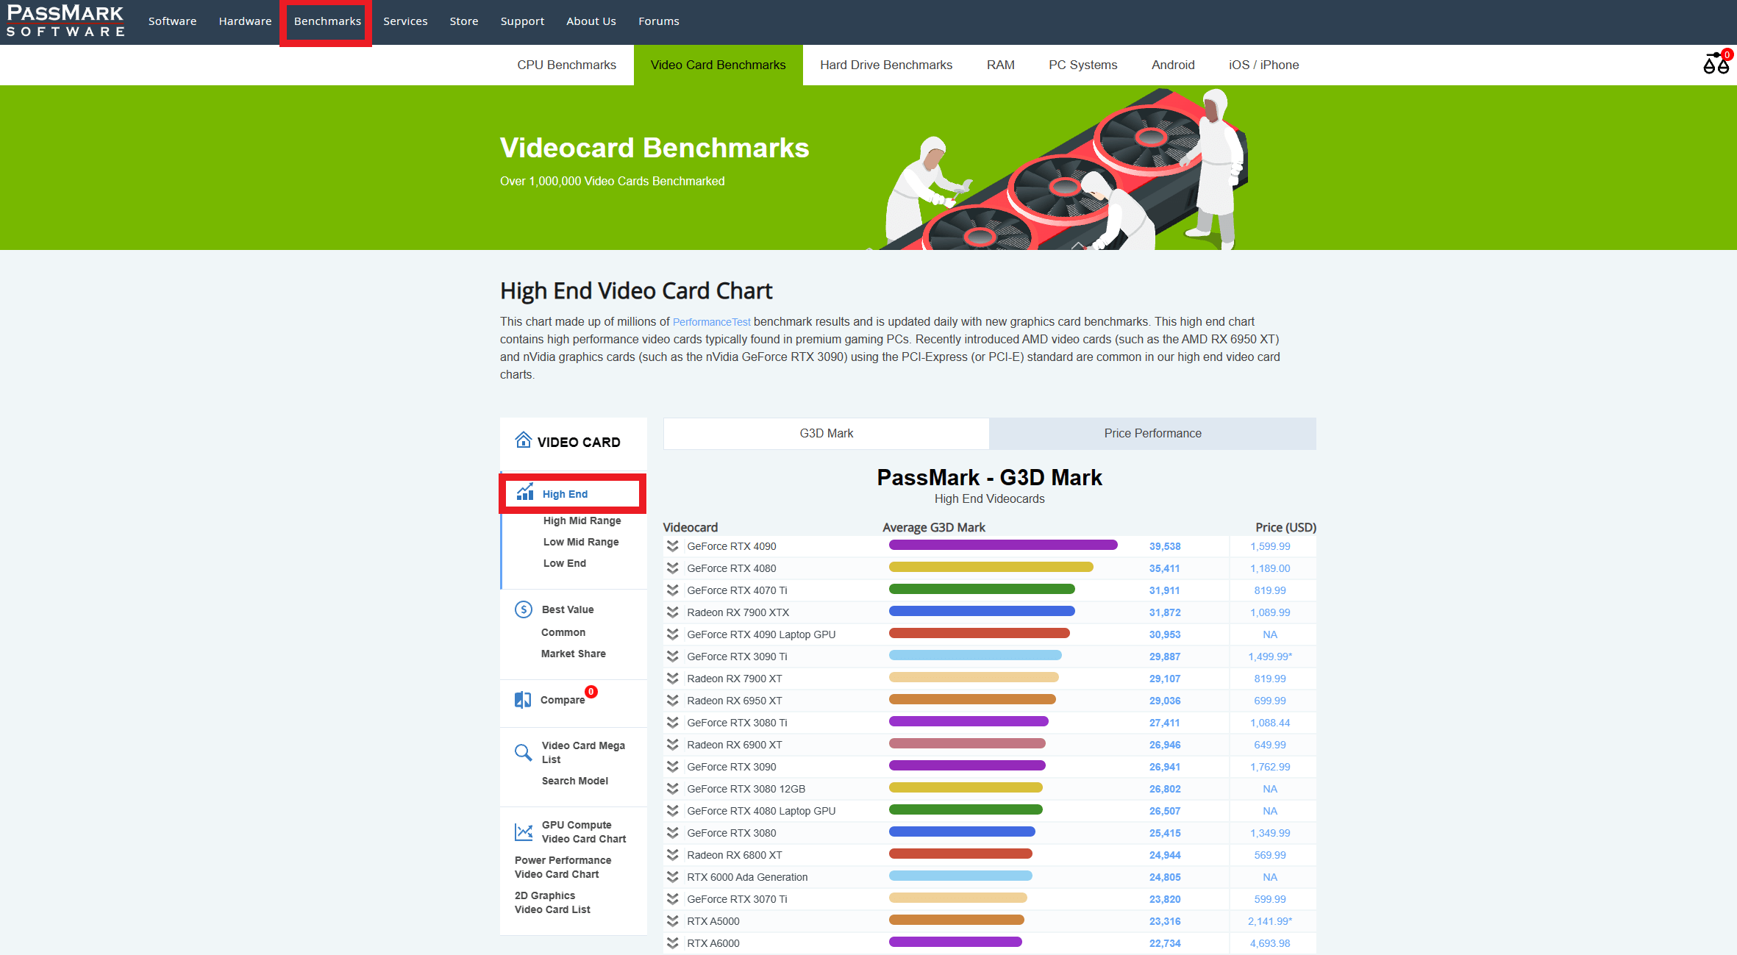Switch to the Price Performance tab
The width and height of the screenshot is (1737, 955).
(x=1152, y=434)
